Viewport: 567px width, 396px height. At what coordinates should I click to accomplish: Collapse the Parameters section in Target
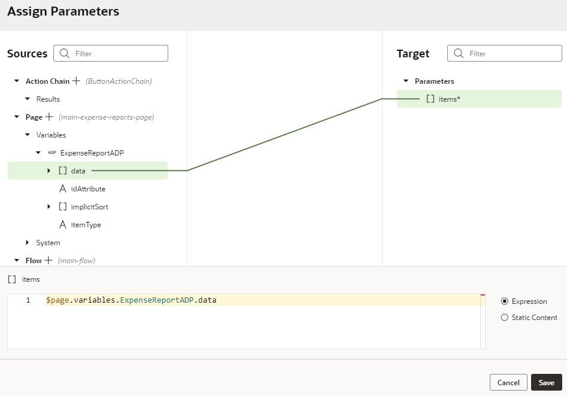point(406,81)
